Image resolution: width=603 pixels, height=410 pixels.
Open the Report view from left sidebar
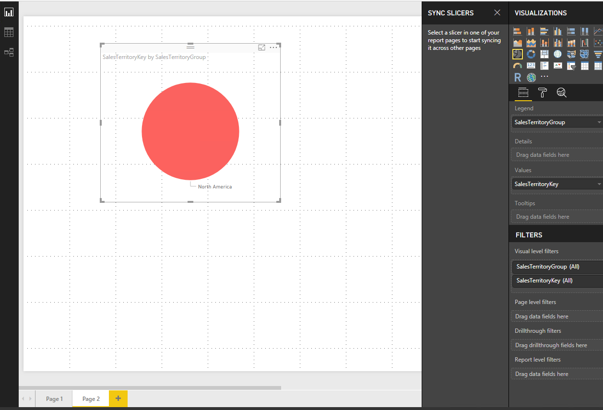[9, 12]
